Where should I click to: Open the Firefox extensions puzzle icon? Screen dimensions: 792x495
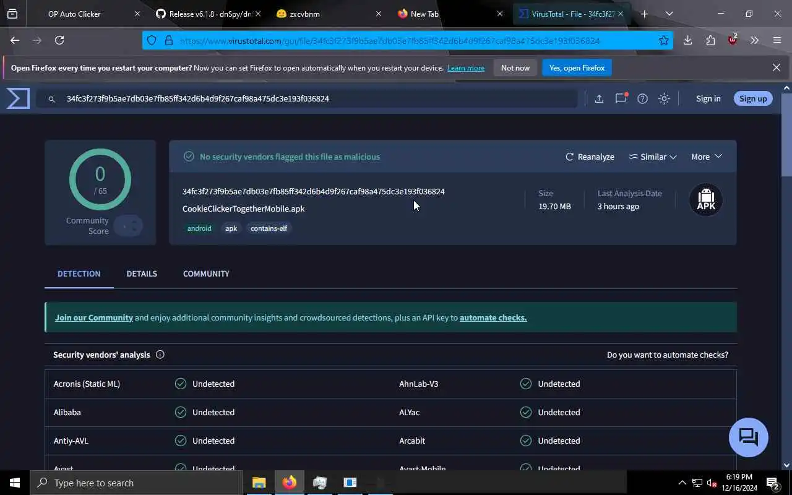coord(710,40)
